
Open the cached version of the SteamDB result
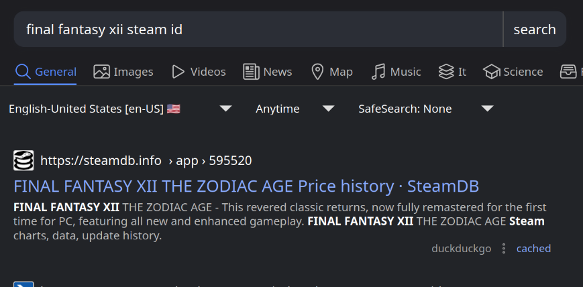(533, 249)
